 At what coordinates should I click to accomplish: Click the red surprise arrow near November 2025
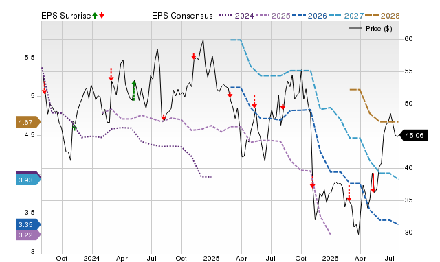(312, 182)
